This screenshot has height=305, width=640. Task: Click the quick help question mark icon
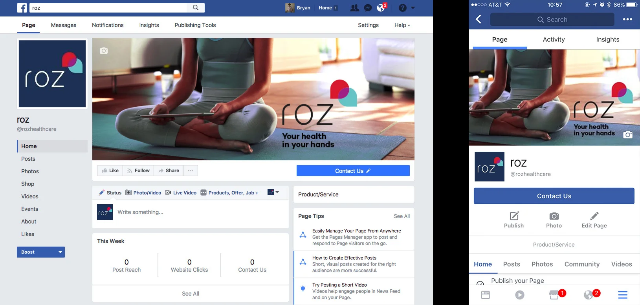(402, 8)
